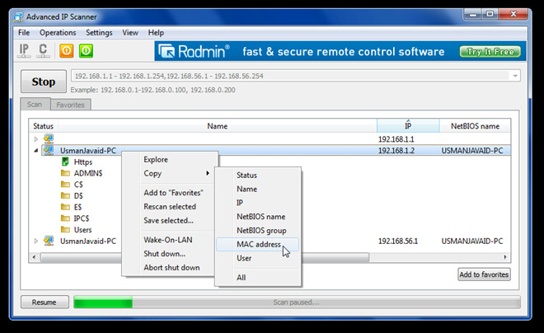Switch to the Scan tab
The image size is (544, 333).
35,105
